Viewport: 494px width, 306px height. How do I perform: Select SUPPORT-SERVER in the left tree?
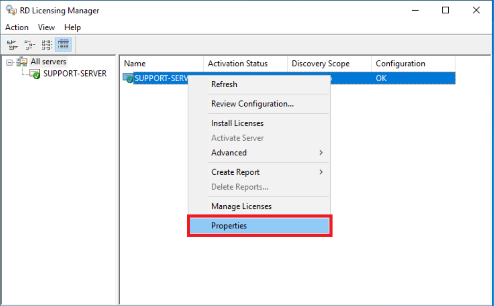[75, 74]
